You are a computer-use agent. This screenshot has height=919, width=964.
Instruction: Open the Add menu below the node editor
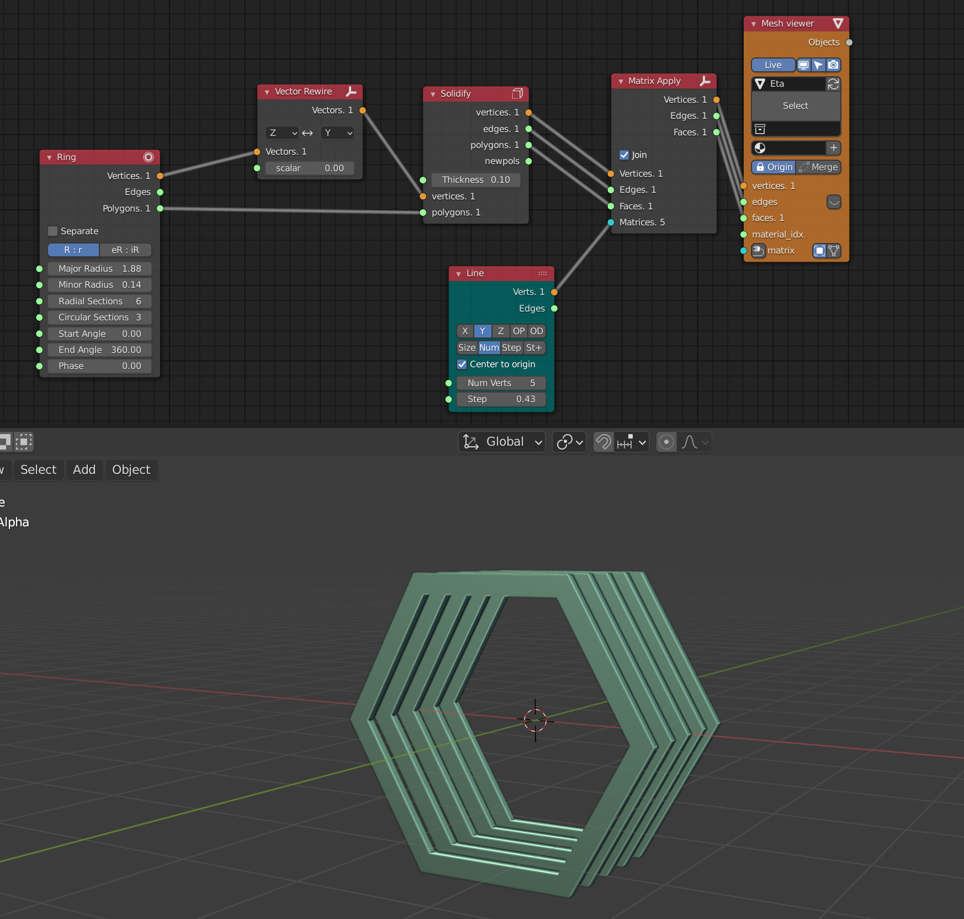(x=84, y=469)
